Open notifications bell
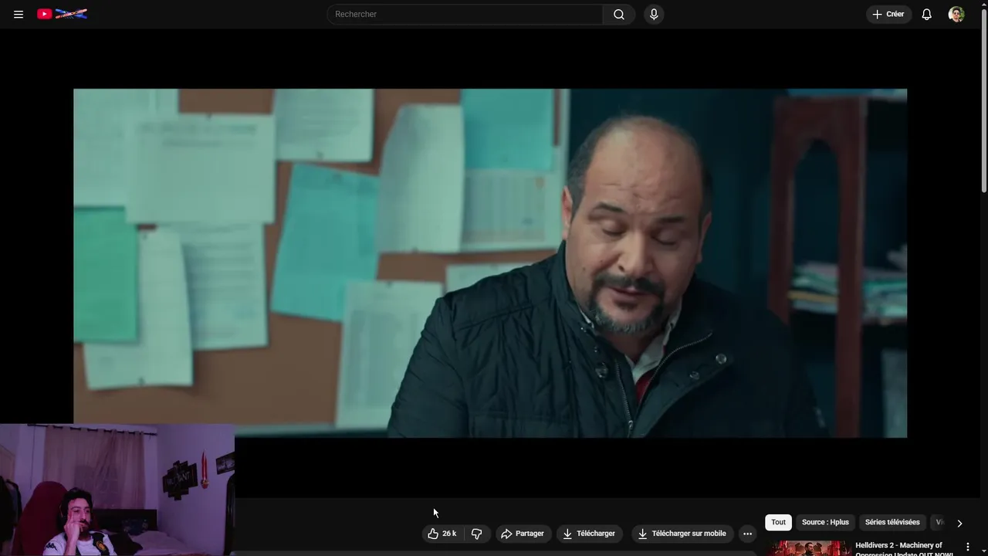Viewport: 988px width, 556px height. (927, 14)
